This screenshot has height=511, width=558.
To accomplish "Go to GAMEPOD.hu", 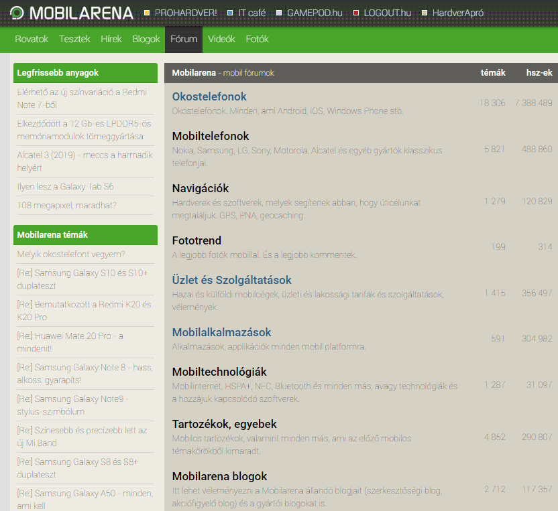I will [315, 13].
